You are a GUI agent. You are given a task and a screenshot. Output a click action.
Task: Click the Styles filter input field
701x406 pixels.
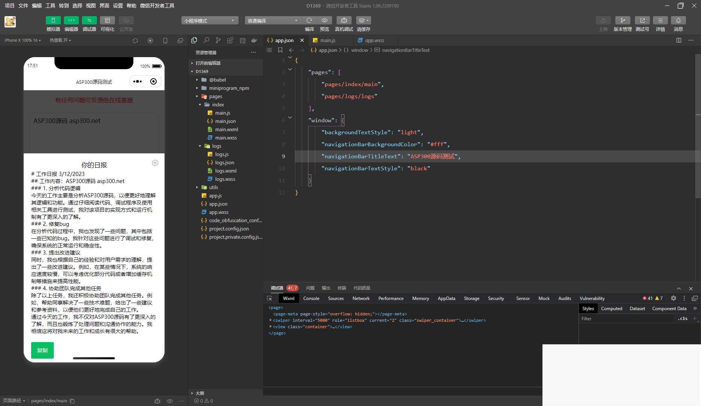pos(627,318)
